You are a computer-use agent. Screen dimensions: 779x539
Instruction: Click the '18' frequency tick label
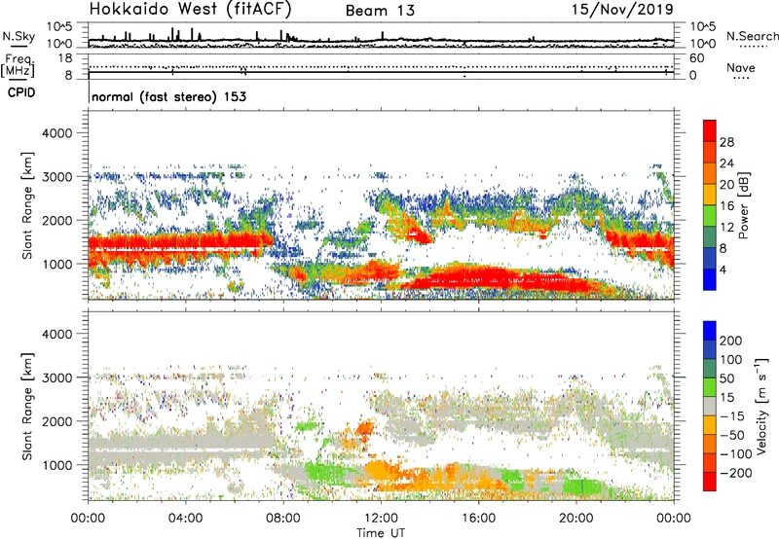(x=65, y=57)
